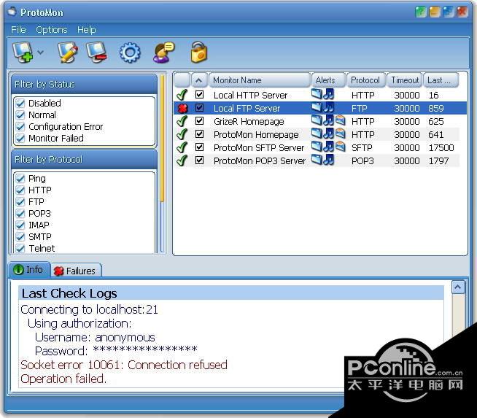Viewport: 477px width, 418px height.
Task: Click the Edit Monitor pencil icon
Action: [68, 53]
